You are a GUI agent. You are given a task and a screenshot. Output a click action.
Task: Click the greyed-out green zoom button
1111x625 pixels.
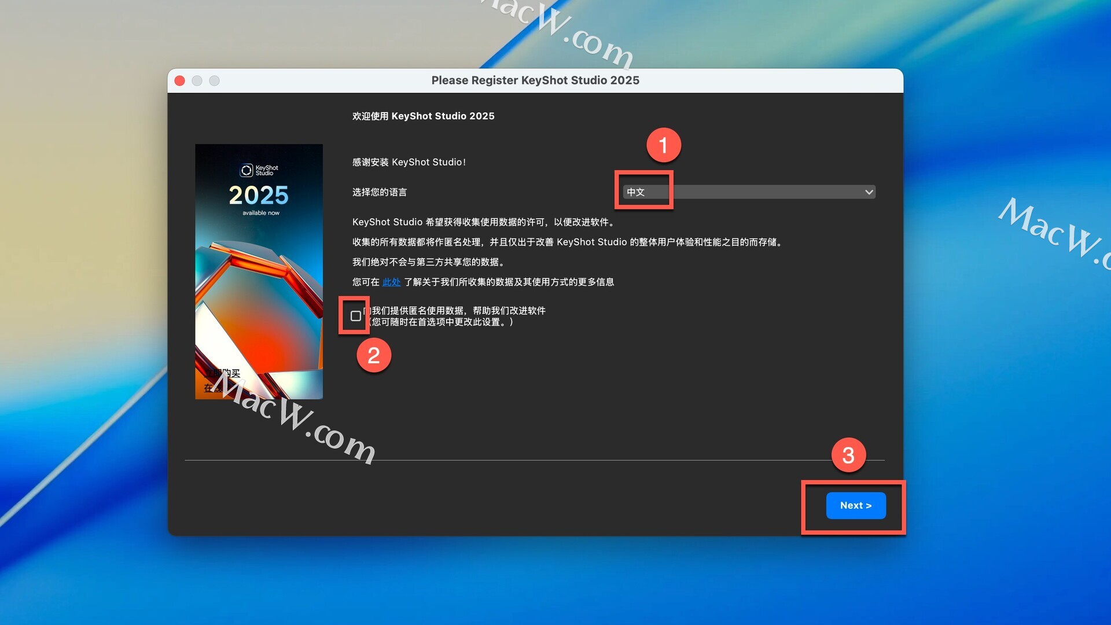click(x=215, y=80)
